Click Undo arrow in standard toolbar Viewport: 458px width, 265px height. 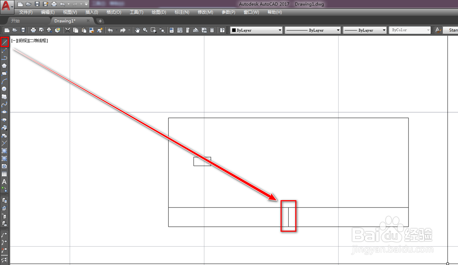pos(110,30)
